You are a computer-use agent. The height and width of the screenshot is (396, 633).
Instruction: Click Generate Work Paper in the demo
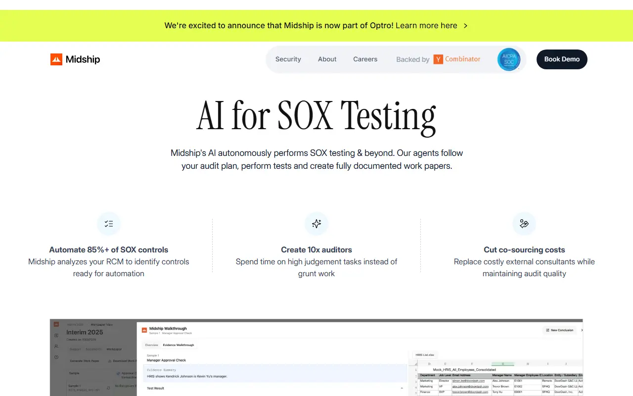click(85, 361)
